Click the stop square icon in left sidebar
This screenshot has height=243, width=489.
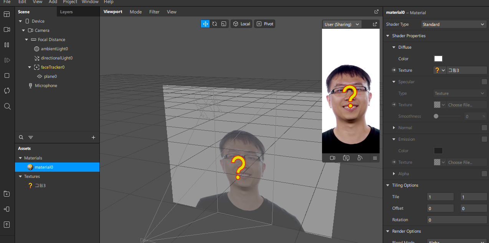[7, 76]
